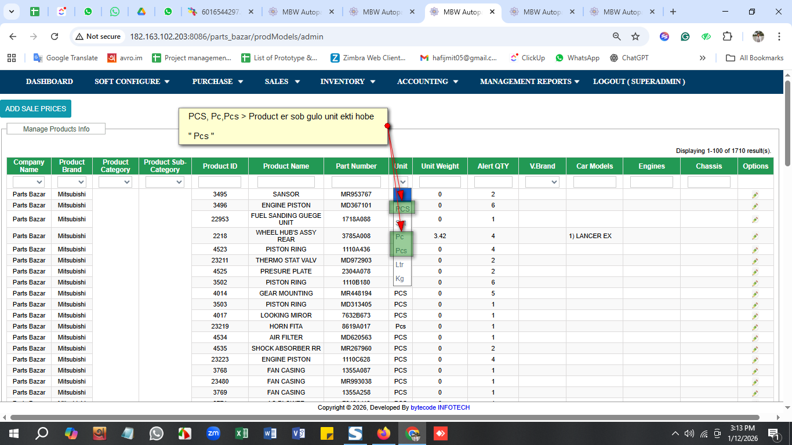Open the Product Brand filter dropdown
The height and width of the screenshot is (445, 792).
72,182
